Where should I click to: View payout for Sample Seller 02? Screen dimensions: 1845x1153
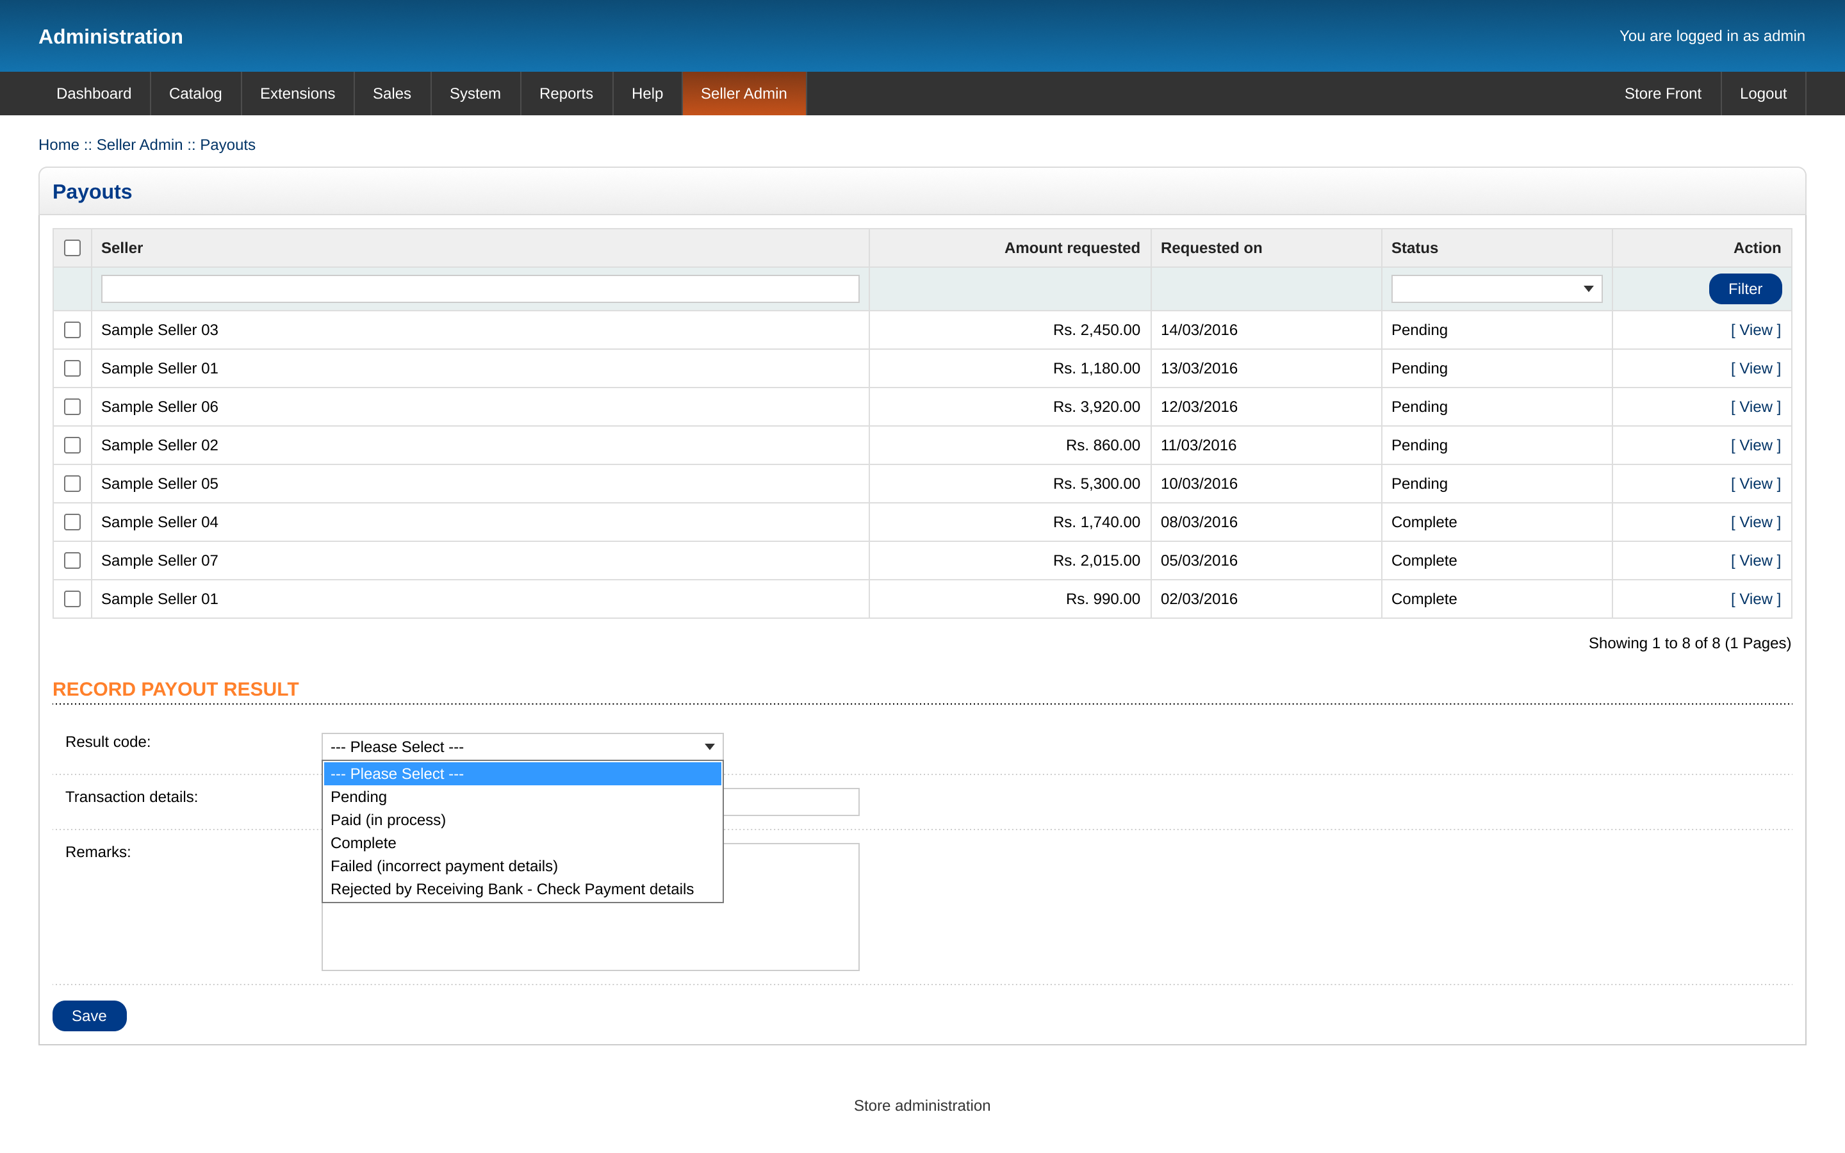pyautogui.click(x=1756, y=445)
